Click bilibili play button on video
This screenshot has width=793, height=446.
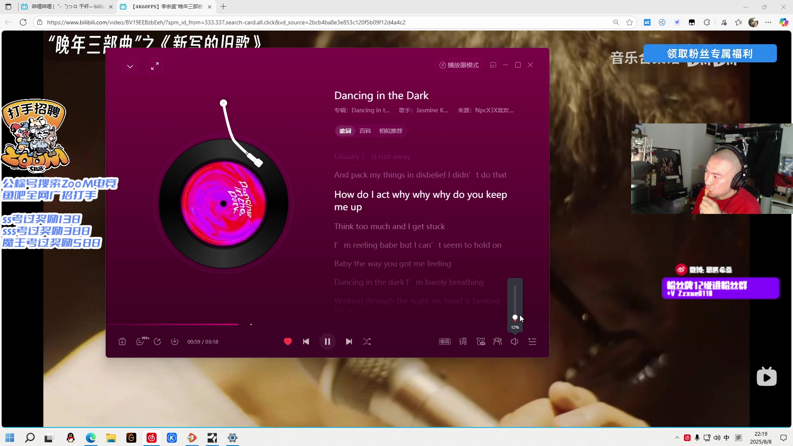coord(767,377)
